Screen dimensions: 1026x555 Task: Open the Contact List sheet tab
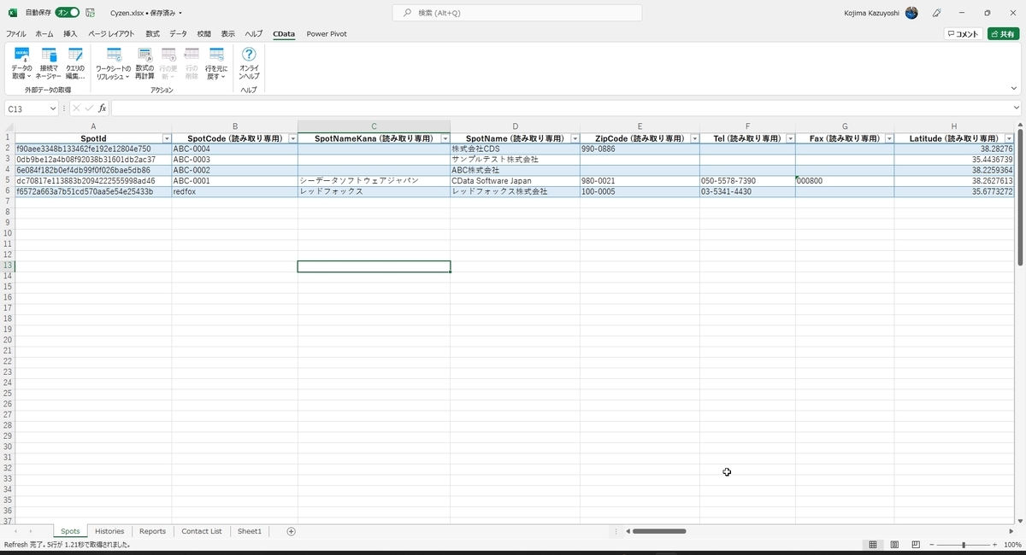(202, 531)
